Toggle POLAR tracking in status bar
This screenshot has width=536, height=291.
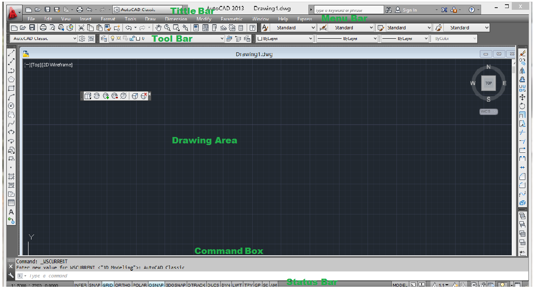[x=140, y=285]
